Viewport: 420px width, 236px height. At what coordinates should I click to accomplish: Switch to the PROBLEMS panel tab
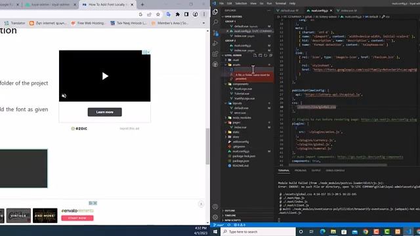coord(301,170)
